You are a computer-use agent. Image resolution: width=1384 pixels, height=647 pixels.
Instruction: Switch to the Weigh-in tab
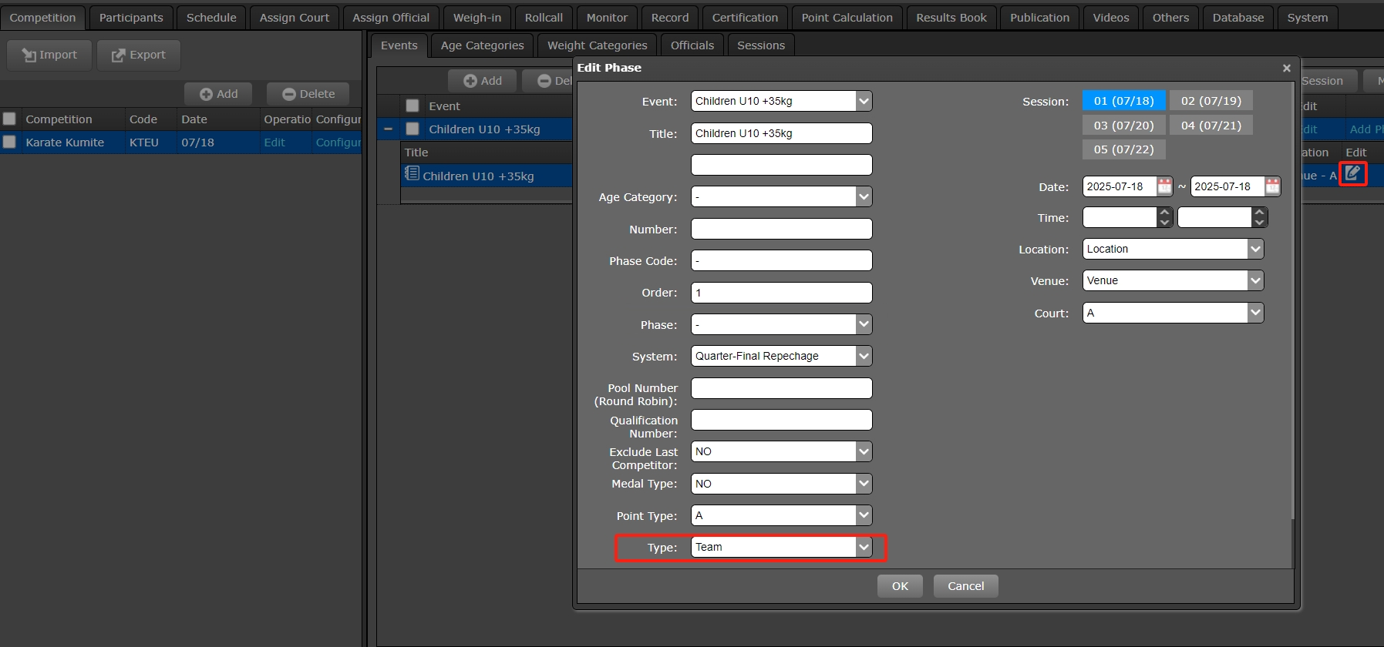pos(476,18)
